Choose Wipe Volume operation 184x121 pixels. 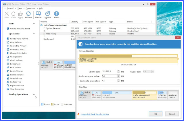pyautogui.click(x=14, y=78)
